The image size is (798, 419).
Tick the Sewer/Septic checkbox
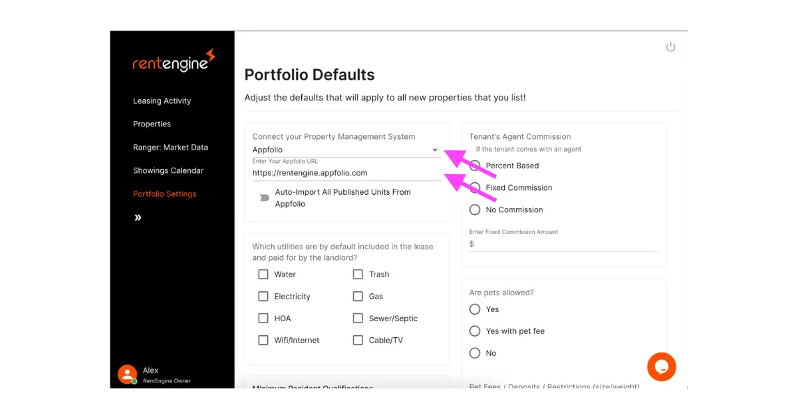click(x=358, y=318)
